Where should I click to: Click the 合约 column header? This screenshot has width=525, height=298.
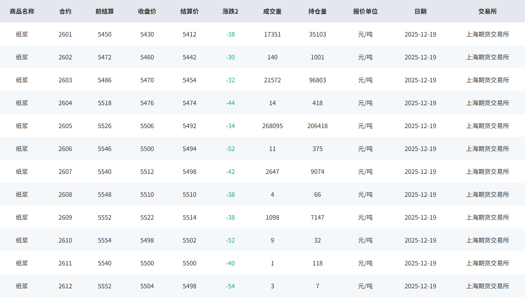(x=65, y=11)
